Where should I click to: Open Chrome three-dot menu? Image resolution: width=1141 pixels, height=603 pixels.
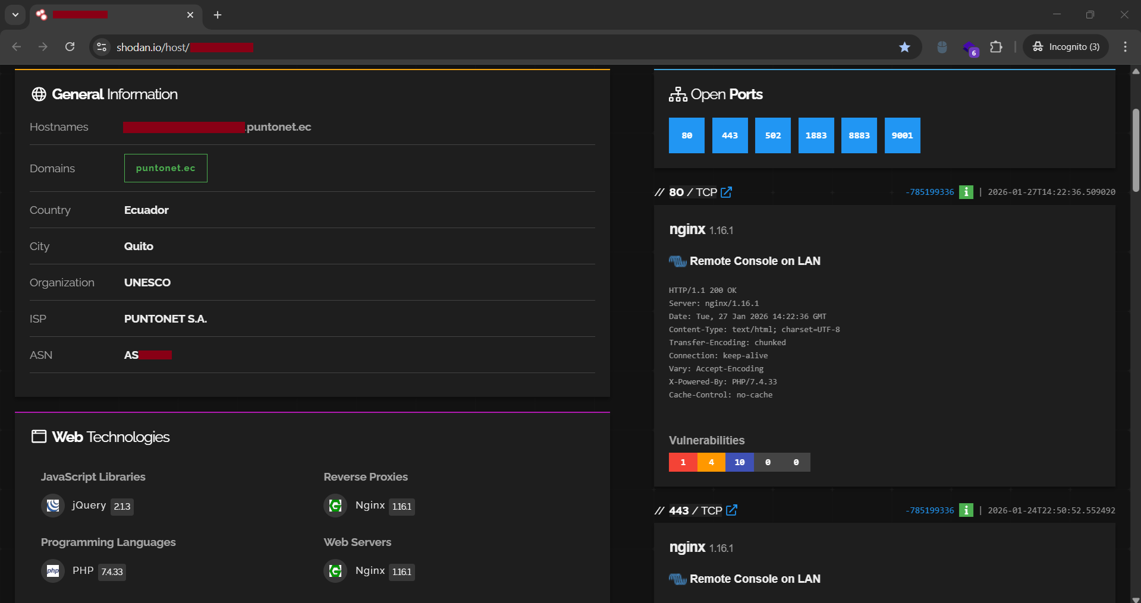(1125, 47)
